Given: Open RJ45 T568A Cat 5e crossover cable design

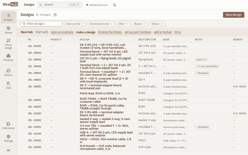Looking at the screenshot, I should [x=103, y=100].
